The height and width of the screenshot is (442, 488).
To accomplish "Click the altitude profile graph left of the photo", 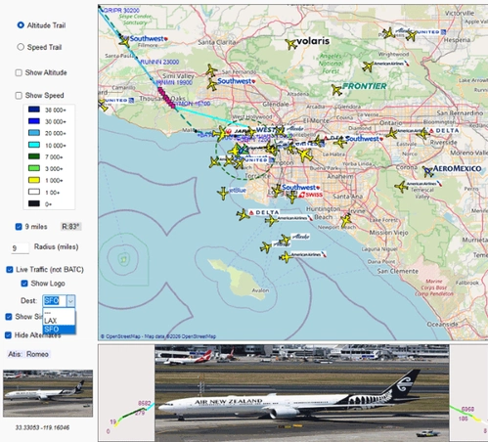I will 126,393.
